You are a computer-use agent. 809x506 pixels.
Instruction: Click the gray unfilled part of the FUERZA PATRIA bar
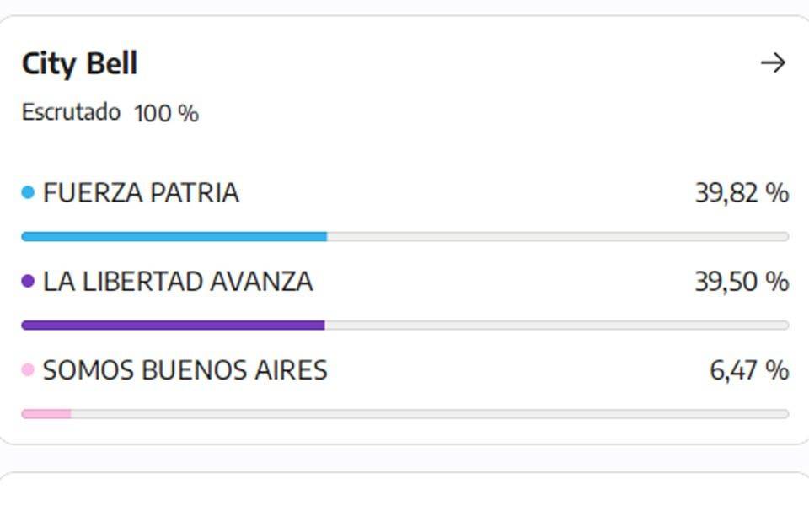click(x=558, y=236)
